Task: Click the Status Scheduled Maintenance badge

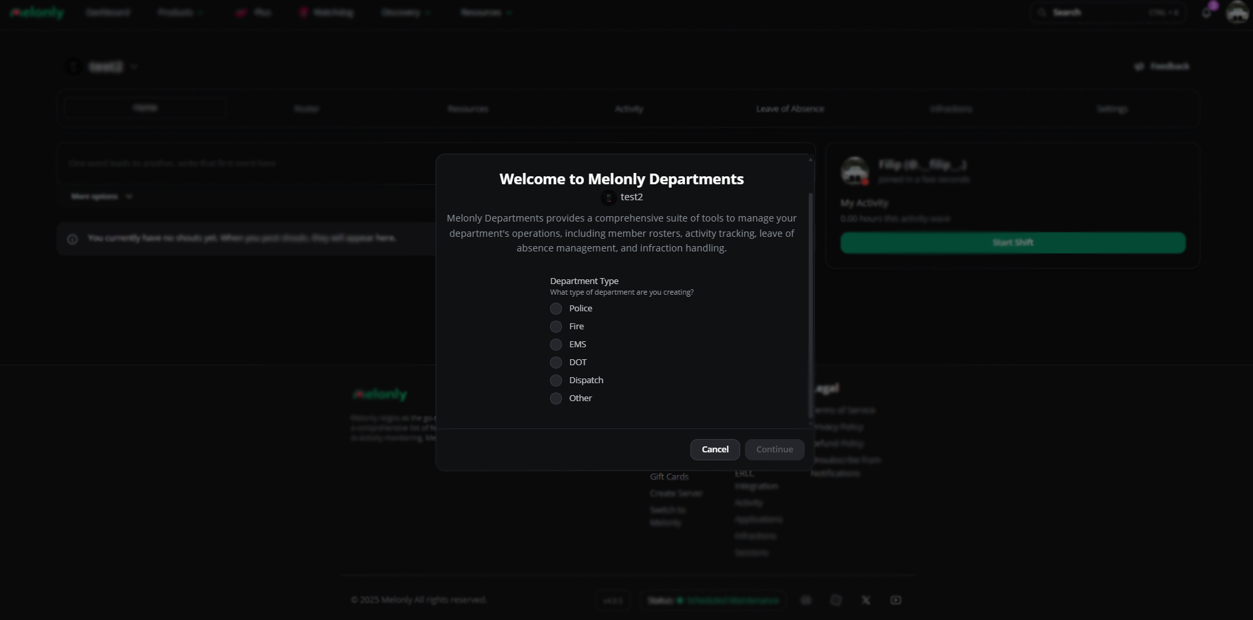Action: coord(713,601)
